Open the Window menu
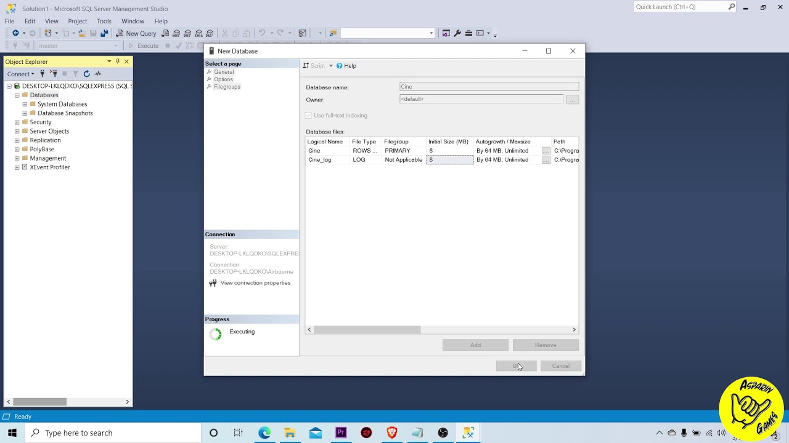This screenshot has height=443, width=789. pyautogui.click(x=133, y=21)
